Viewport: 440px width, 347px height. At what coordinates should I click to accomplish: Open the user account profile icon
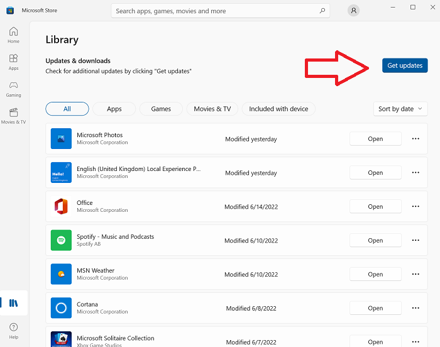pos(353,11)
